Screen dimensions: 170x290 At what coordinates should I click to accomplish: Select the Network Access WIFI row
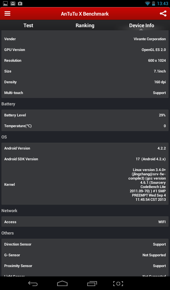point(85,222)
